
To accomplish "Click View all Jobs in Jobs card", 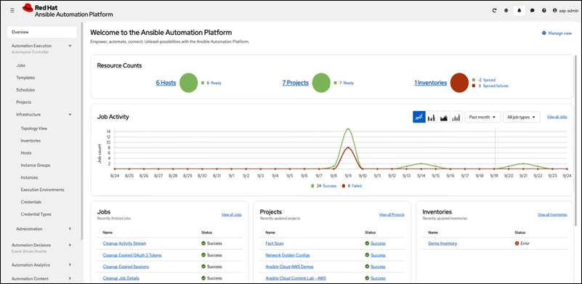I will [x=232, y=214].
